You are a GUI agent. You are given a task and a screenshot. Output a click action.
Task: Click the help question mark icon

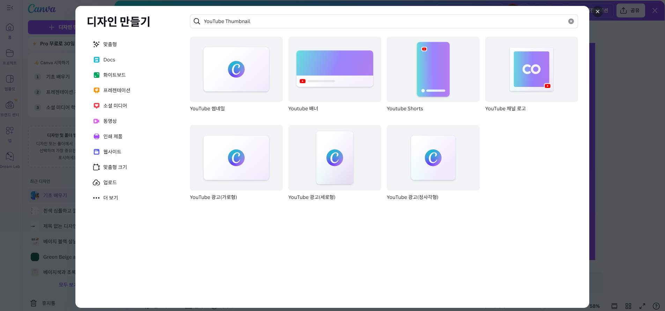[x=656, y=306]
